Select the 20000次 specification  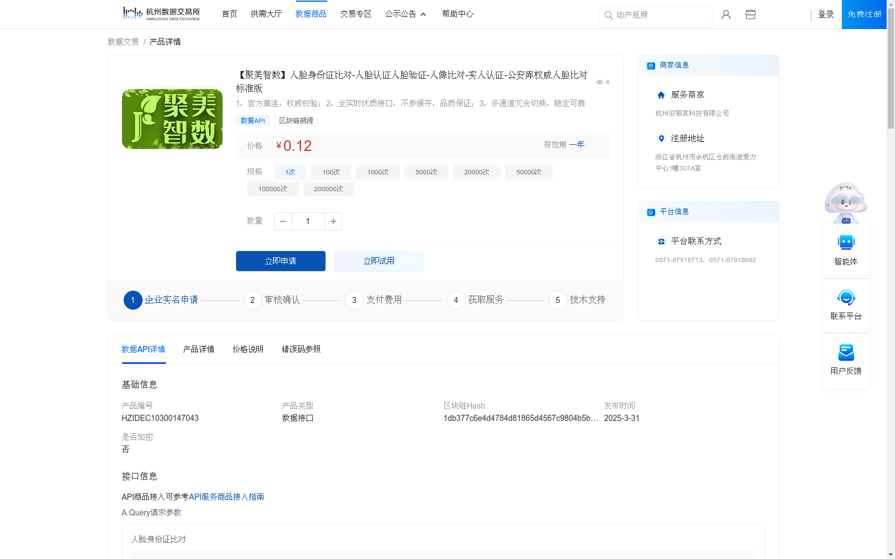click(477, 172)
